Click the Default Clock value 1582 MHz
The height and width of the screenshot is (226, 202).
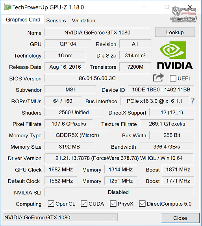61,181
